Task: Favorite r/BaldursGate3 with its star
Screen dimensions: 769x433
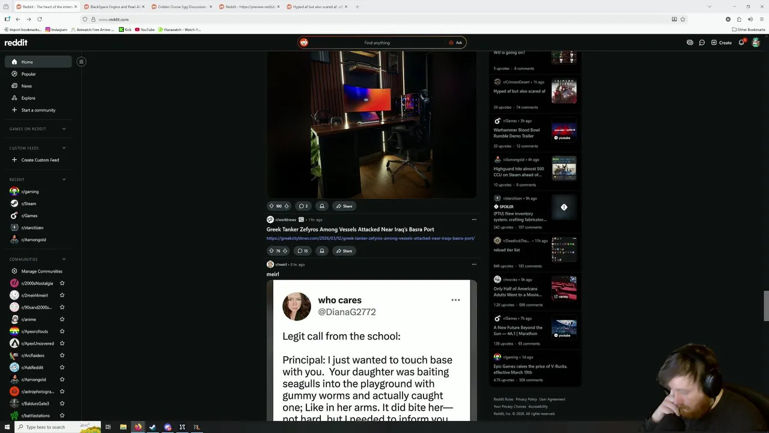Action: pos(62,404)
